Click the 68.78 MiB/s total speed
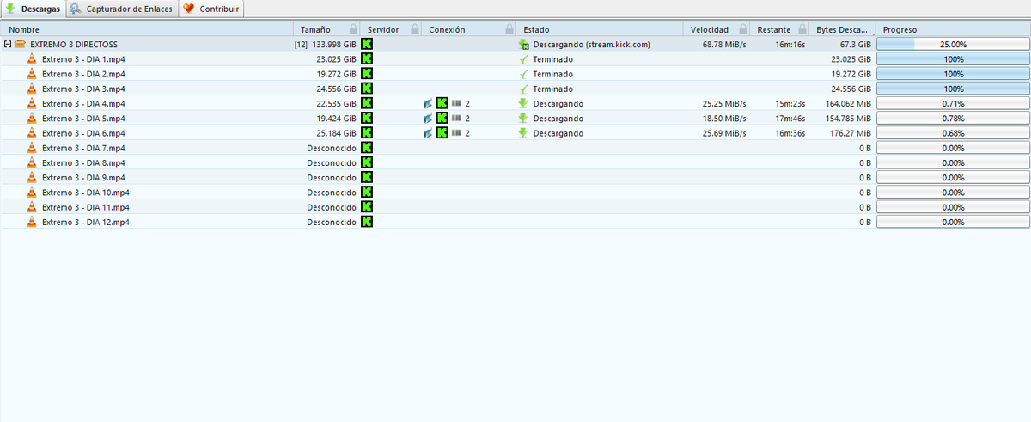Viewport: 1031px width, 422px height. point(725,44)
